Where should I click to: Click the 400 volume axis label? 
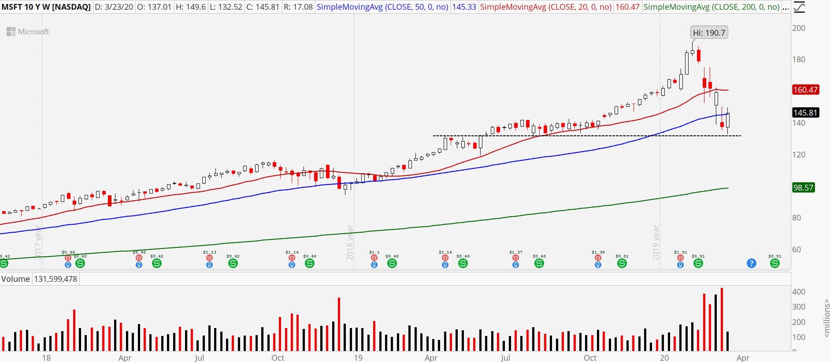799,292
